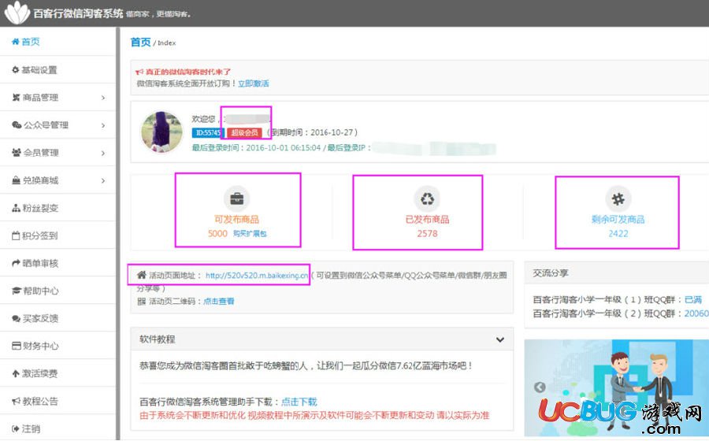Click the second QQ group number link
The width and height of the screenshot is (709, 441).
(696, 313)
